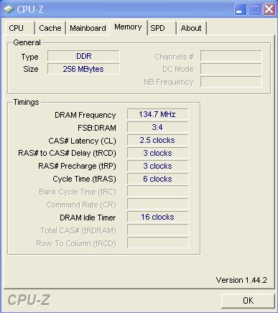This screenshot has width=278, height=313.
Task: Click the 134.7 MHz DRAM Frequency value
Action: [157, 114]
